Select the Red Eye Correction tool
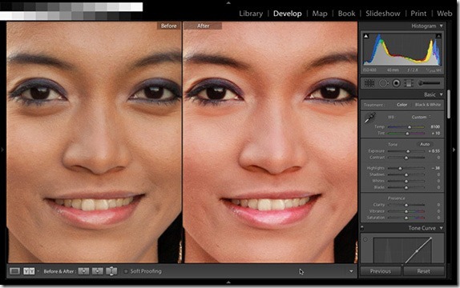Viewport: 460px width, 288px height. click(396, 83)
